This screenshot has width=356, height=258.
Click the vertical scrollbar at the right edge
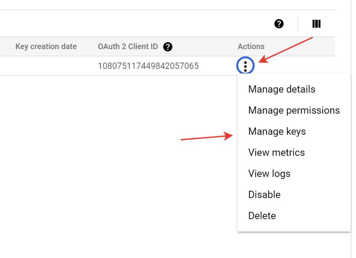pos(354,129)
